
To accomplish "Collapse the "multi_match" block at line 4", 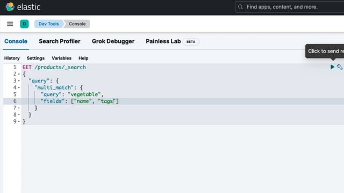I will [x=19, y=88].
